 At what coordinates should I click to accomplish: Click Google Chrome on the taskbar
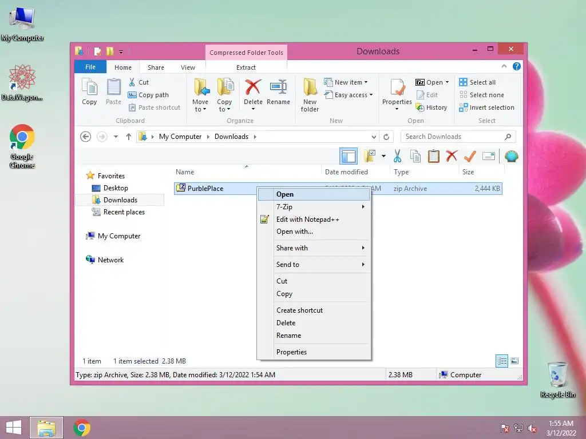[x=82, y=428]
